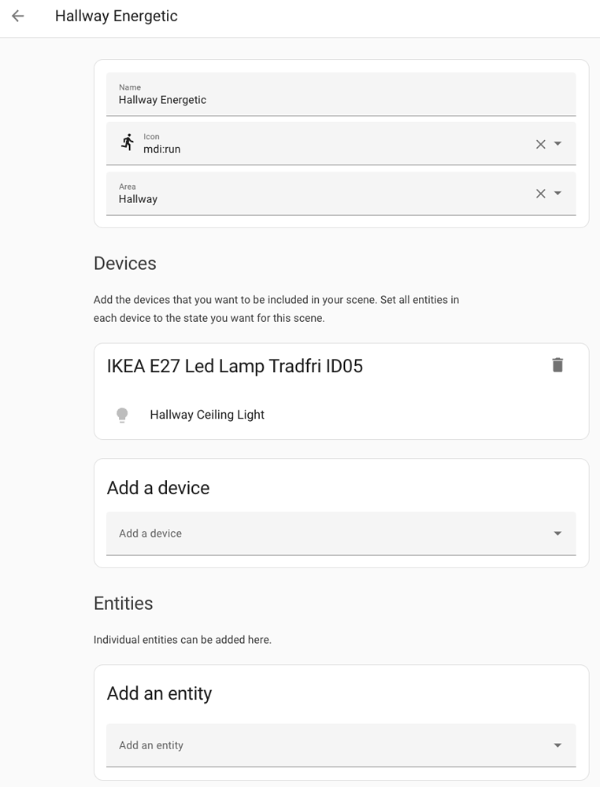600x787 pixels.
Task: Select the IKEA E27 Led Lamp Tradfri ID05 title
Action: [x=235, y=366]
